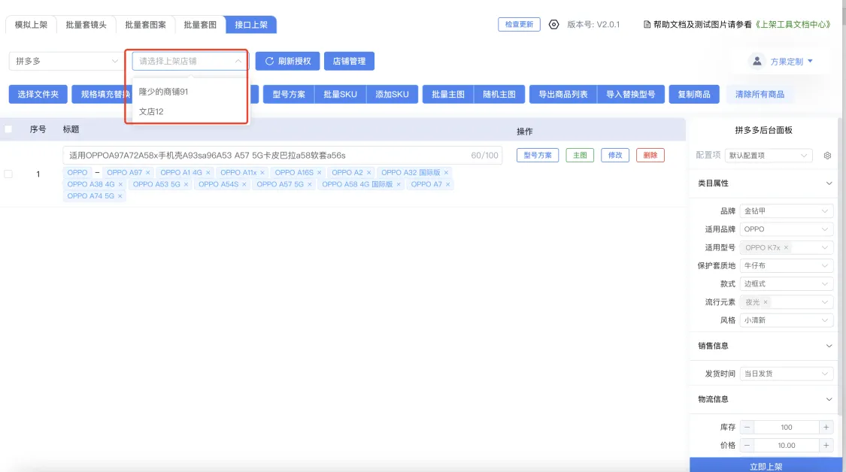Expand the 品牌 金钻甲 dropdown
846x472 pixels.
point(787,211)
